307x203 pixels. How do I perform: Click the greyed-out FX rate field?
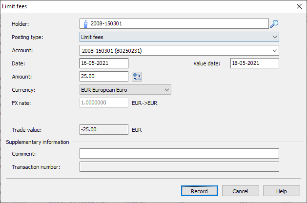tap(103, 103)
